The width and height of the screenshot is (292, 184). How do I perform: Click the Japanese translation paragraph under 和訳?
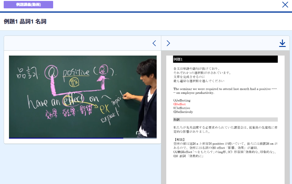pos(225,129)
